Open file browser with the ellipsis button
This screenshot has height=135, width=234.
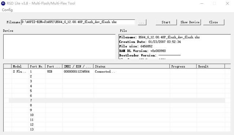pos(142,22)
